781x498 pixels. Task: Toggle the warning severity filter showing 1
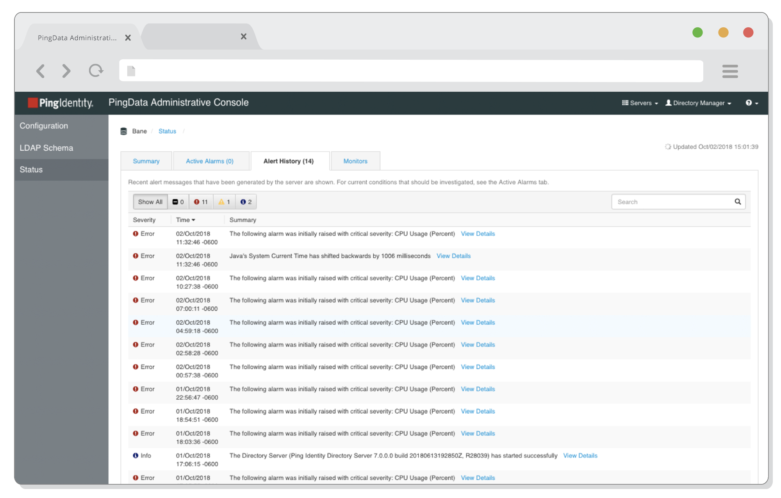point(224,202)
